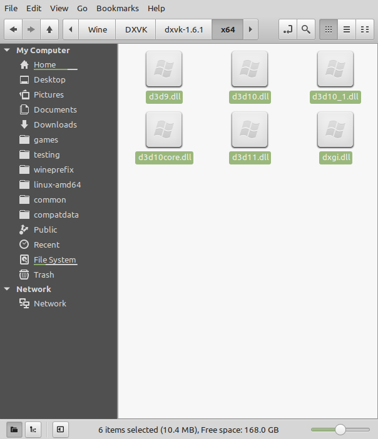Open the Bookmarks menu

pyautogui.click(x=118, y=8)
